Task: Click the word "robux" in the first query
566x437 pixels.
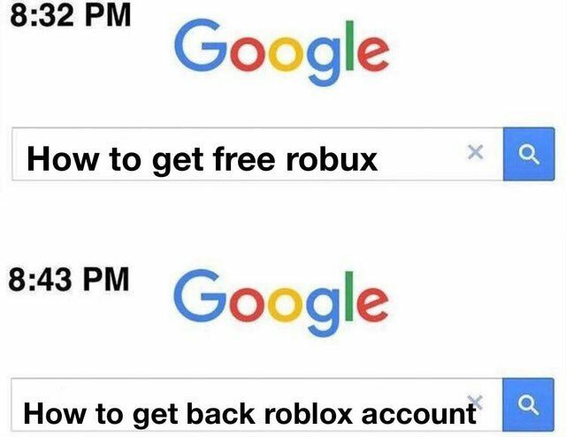Action: coord(332,159)
